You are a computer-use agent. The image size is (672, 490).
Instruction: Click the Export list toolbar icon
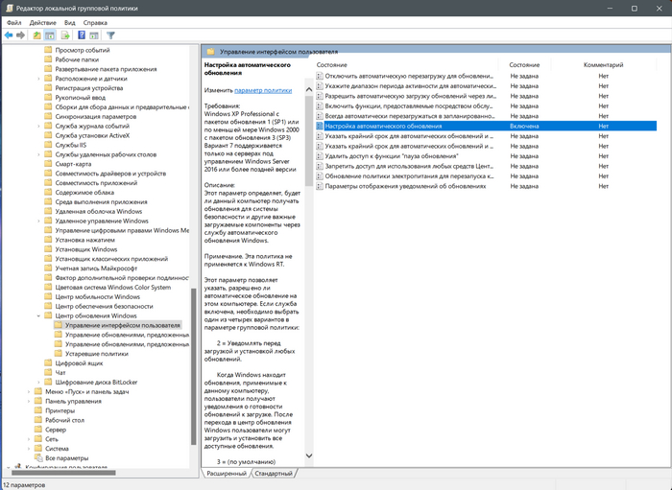tap(66, 35)
